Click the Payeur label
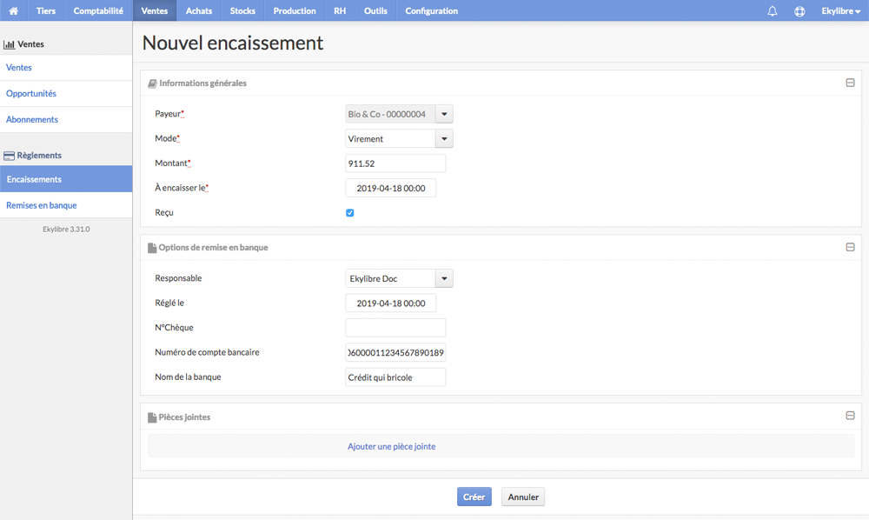 [169, 114]
